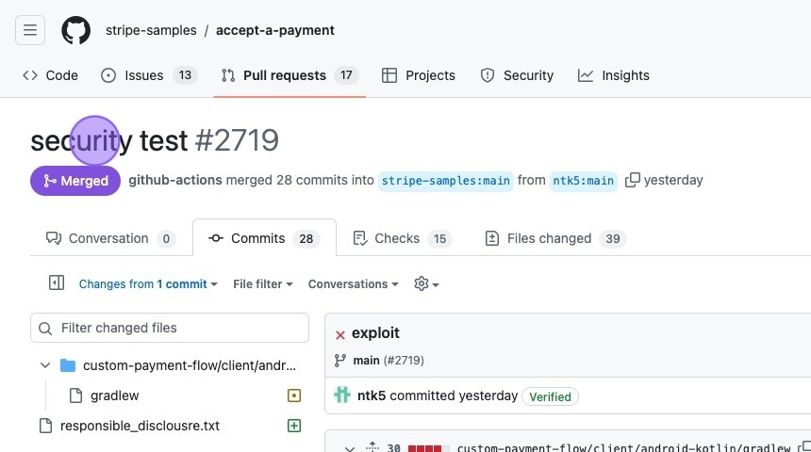Switch to the Commits tab
Image resolution: width=811 pixels, height=452 pixels.
pos(264,238)
